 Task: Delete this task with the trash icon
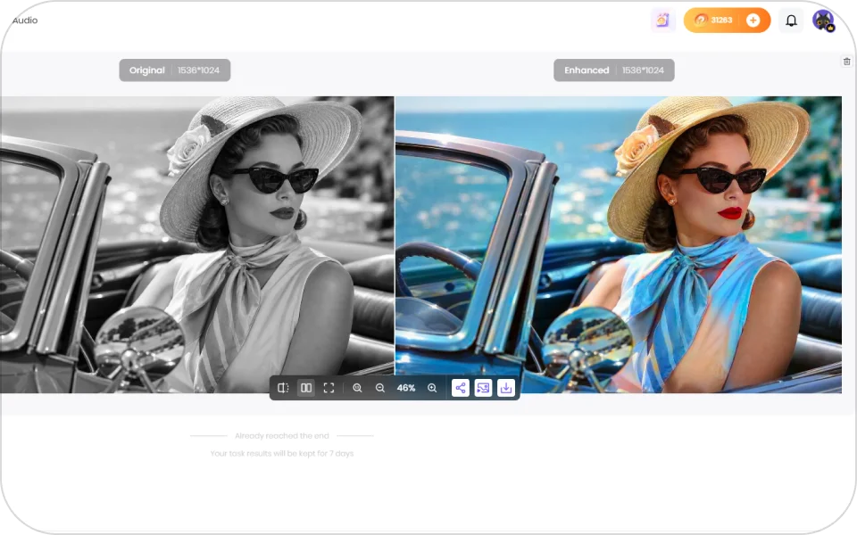pyautogui.click(x=846, y=62)
